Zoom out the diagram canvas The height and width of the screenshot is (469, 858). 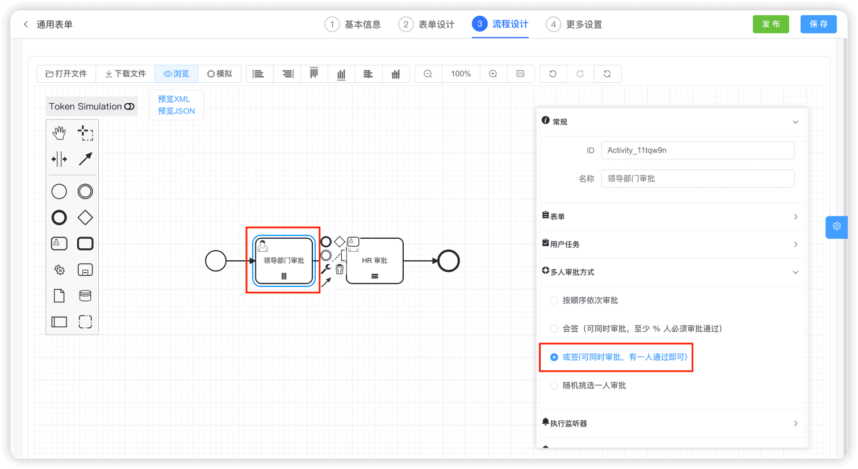click(428, 74)
